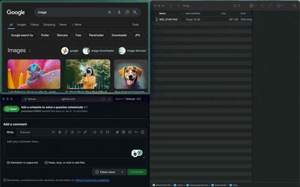Open Finder group-by dropdown
The image size is (300, 187).
click(253, 6)
